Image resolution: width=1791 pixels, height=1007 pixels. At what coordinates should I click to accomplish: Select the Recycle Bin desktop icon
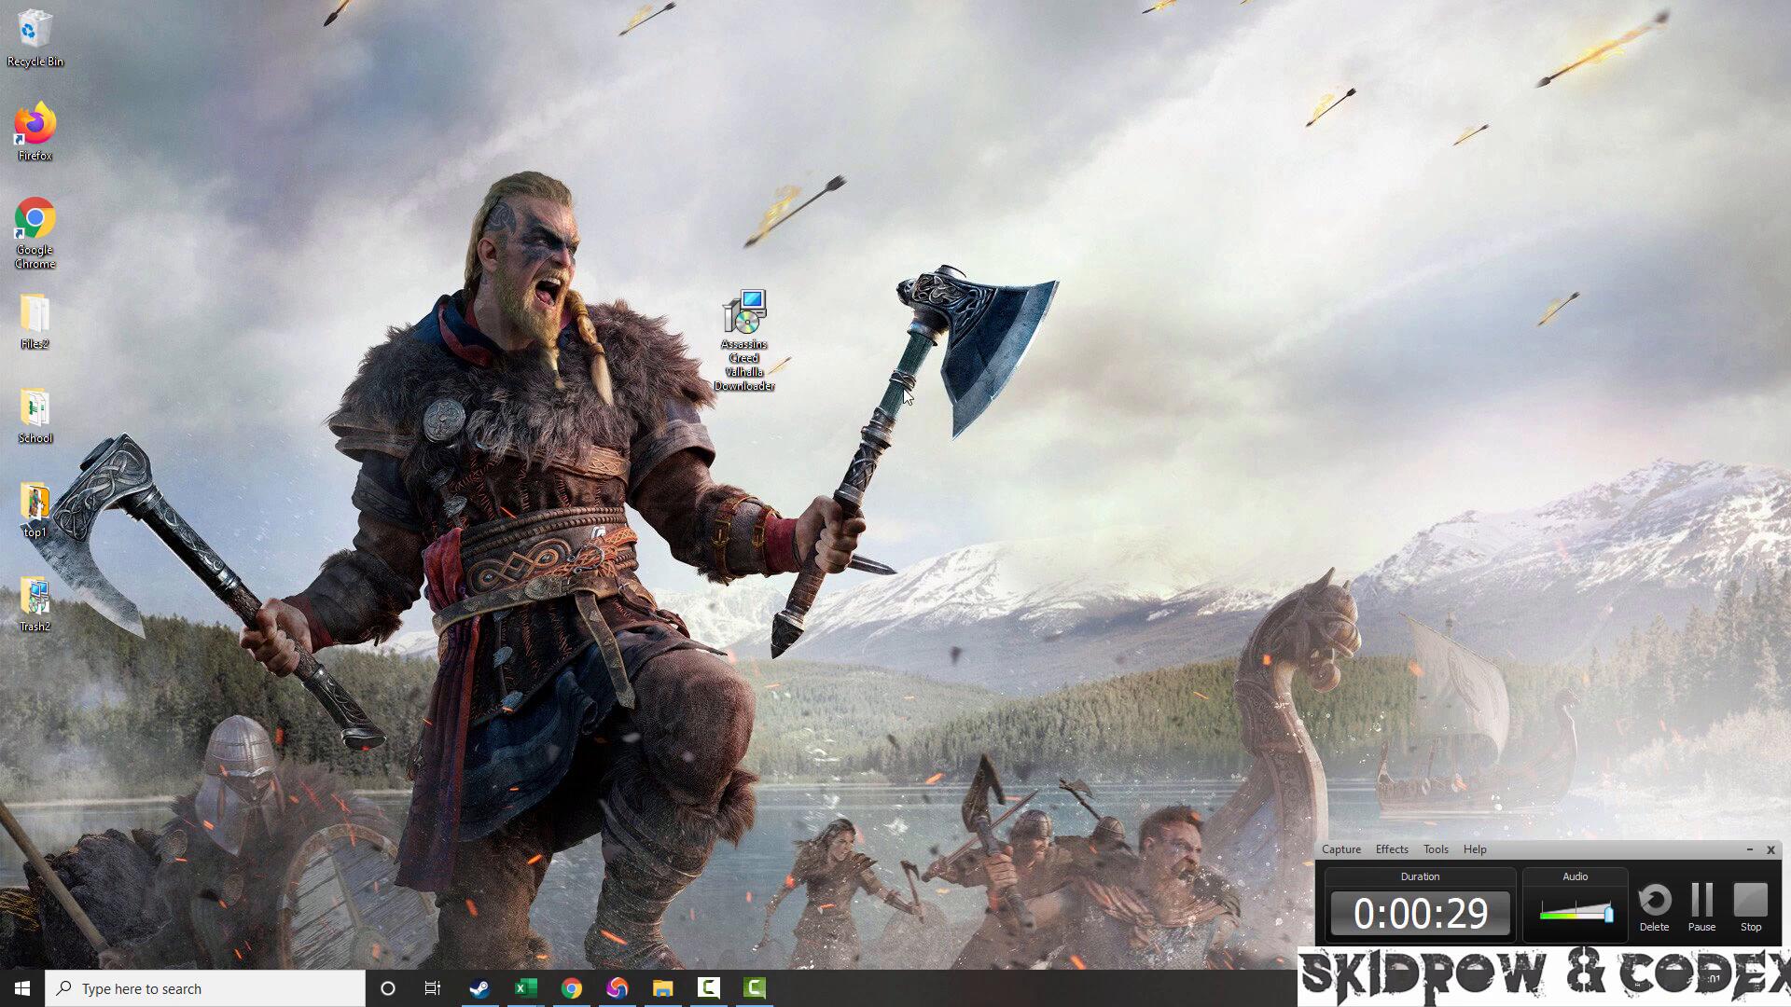point(35,32)
